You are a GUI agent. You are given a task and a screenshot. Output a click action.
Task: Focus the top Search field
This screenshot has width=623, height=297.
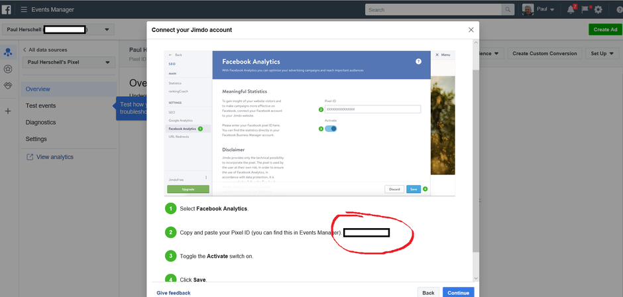click(433, 9)
